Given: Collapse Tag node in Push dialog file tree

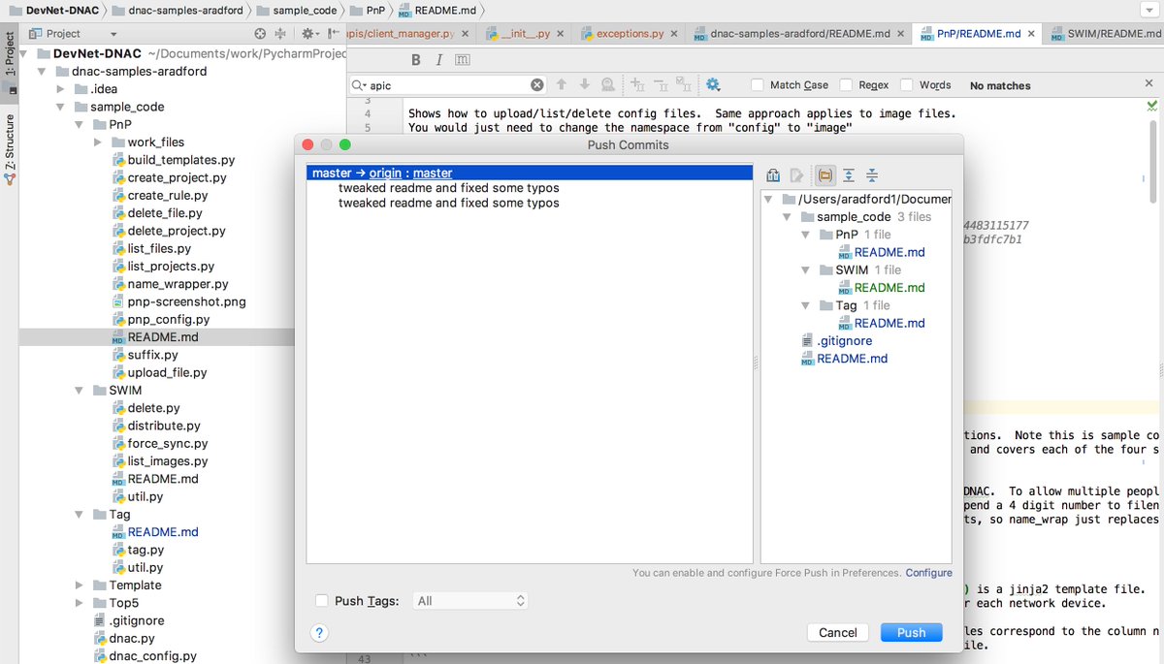Looking at the screenshot, I should click(806, 305).
